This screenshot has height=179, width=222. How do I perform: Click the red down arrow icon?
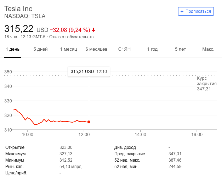(93, 30)
